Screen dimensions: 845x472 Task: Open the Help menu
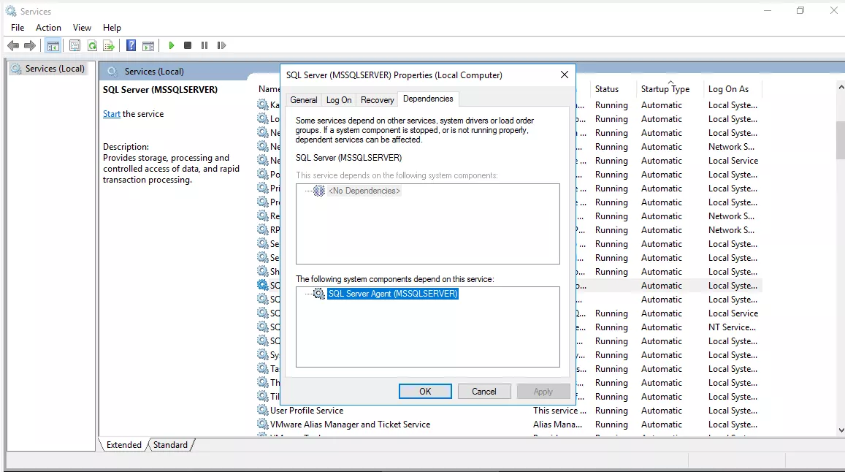point(112,28)
